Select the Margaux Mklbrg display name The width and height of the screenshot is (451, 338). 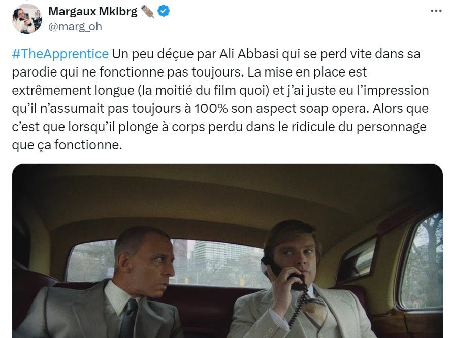coord(93,12)
